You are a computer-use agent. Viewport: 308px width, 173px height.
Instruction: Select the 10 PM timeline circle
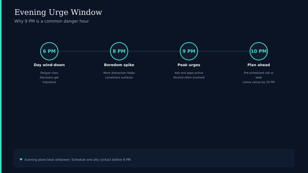tap(259, 51)
